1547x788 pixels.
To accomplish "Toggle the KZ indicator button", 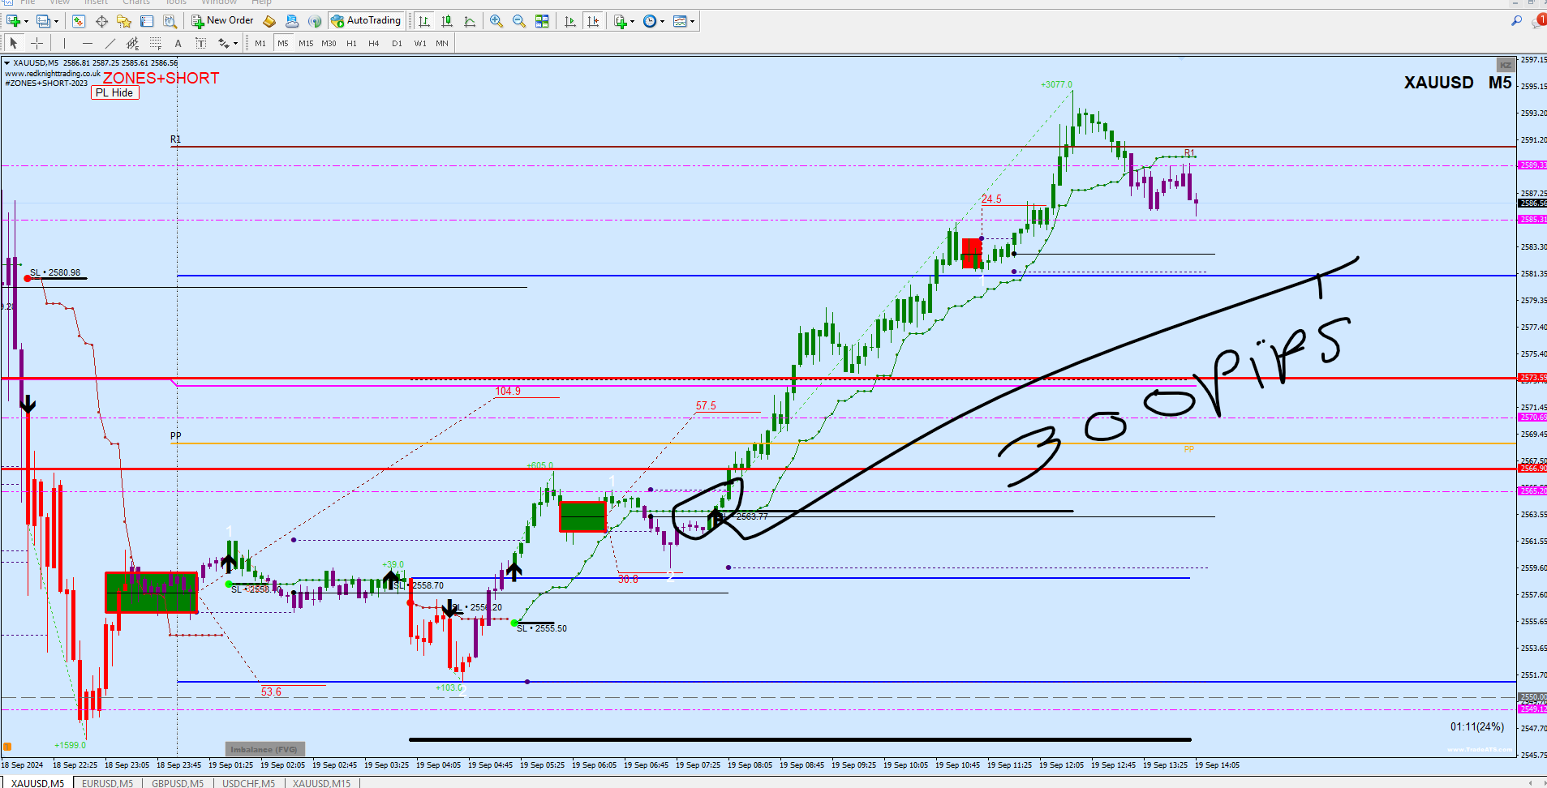I will pyautogui.click(x=1506, y=65).
